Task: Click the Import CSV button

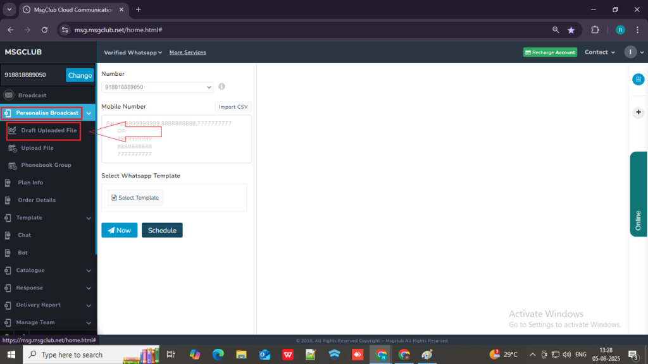Action: coord(233,107)
